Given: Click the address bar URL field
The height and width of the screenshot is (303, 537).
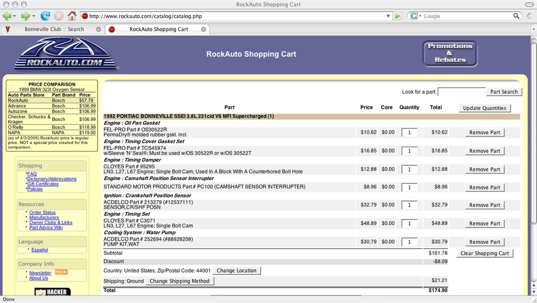Looking at the screenshot, I should pyautogui.click(x=237, y=16).
